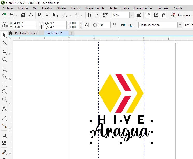The image size is (193, 159).
Task: Edit the X position field
Action: pos(25,23)
